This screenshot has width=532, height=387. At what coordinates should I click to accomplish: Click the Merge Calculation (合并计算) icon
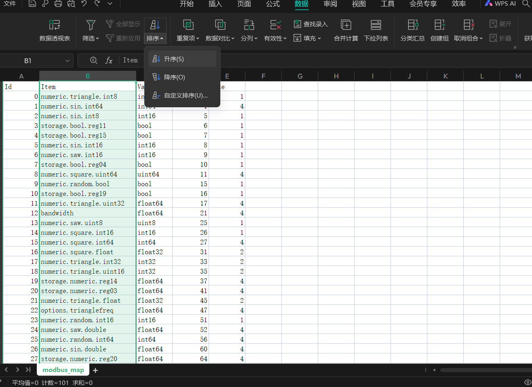(x=346, y=25)
